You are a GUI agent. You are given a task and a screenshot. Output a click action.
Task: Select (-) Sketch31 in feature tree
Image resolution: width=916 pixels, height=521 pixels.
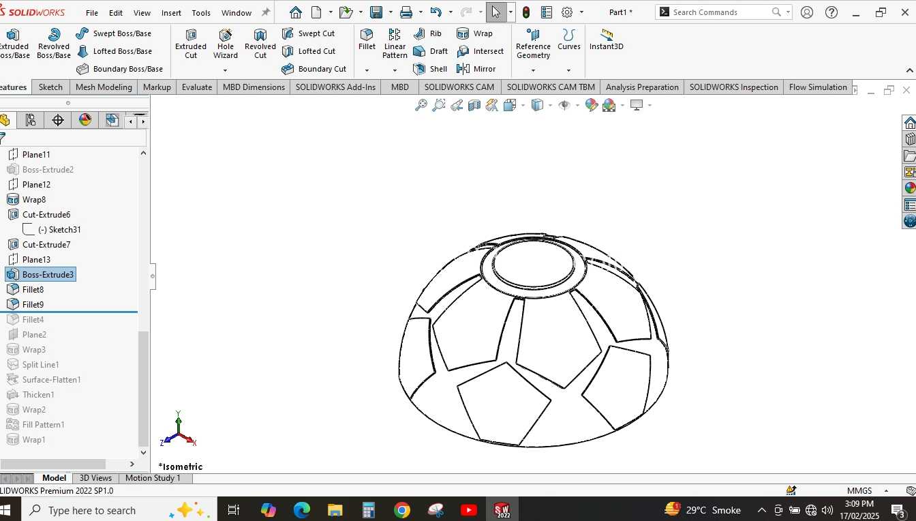[52, 230]
